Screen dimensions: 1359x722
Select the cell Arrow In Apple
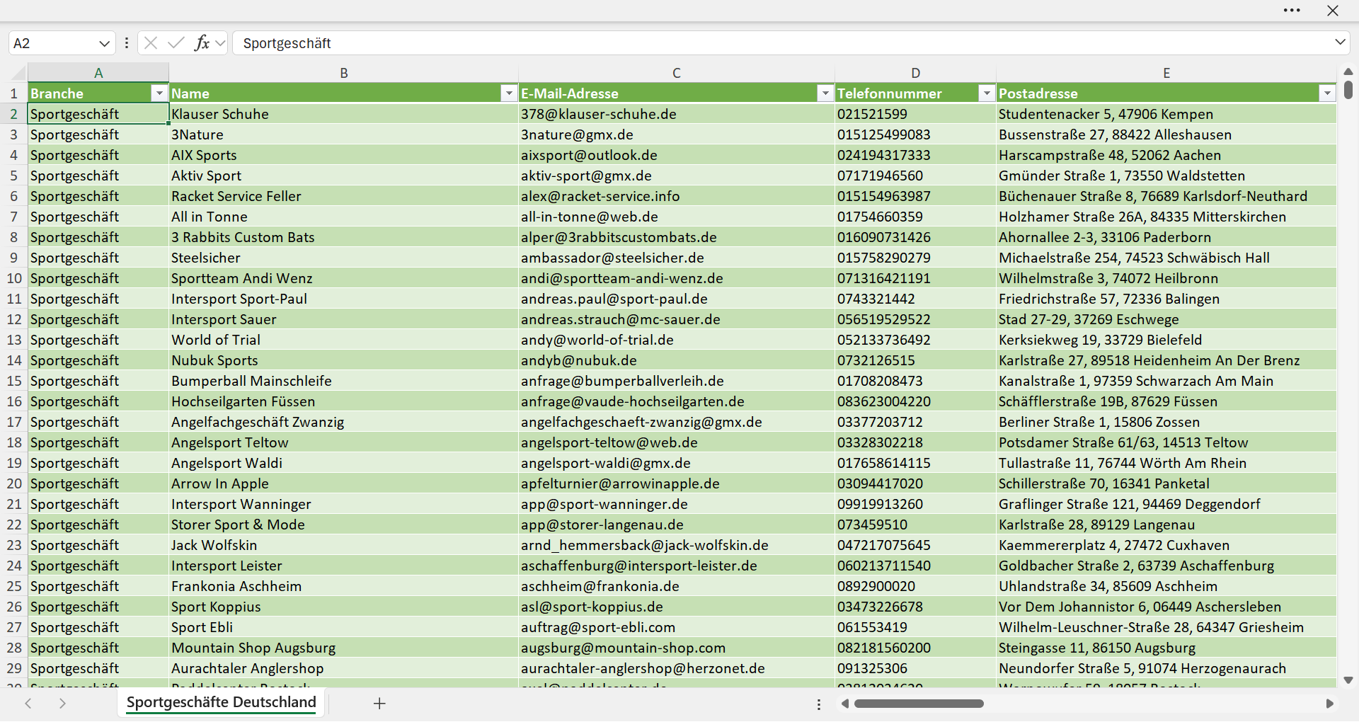click(343, 483)
